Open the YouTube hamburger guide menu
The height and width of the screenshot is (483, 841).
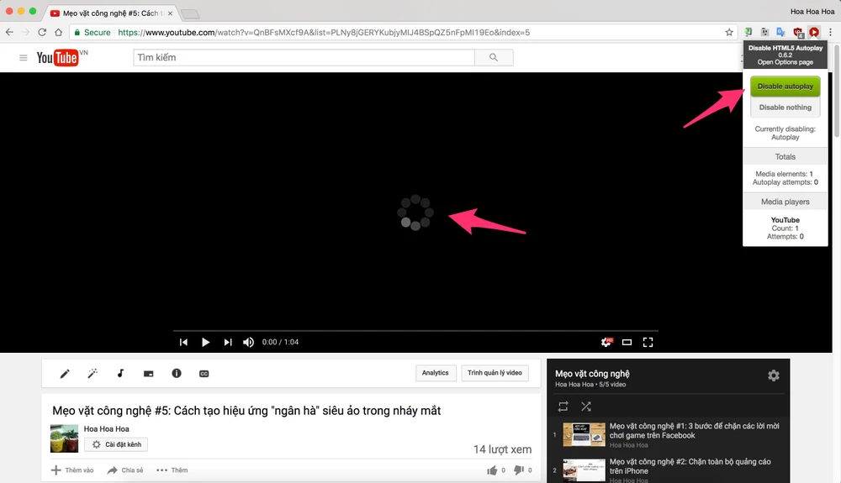coord(24,57)
